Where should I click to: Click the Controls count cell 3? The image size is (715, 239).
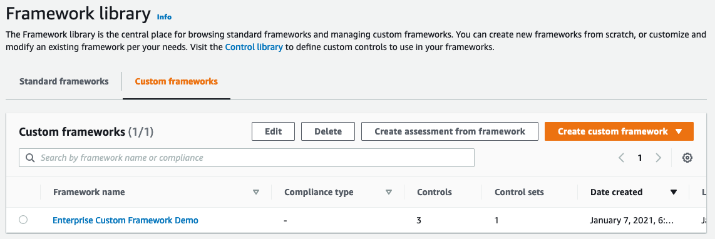click(x=419, y=220)
